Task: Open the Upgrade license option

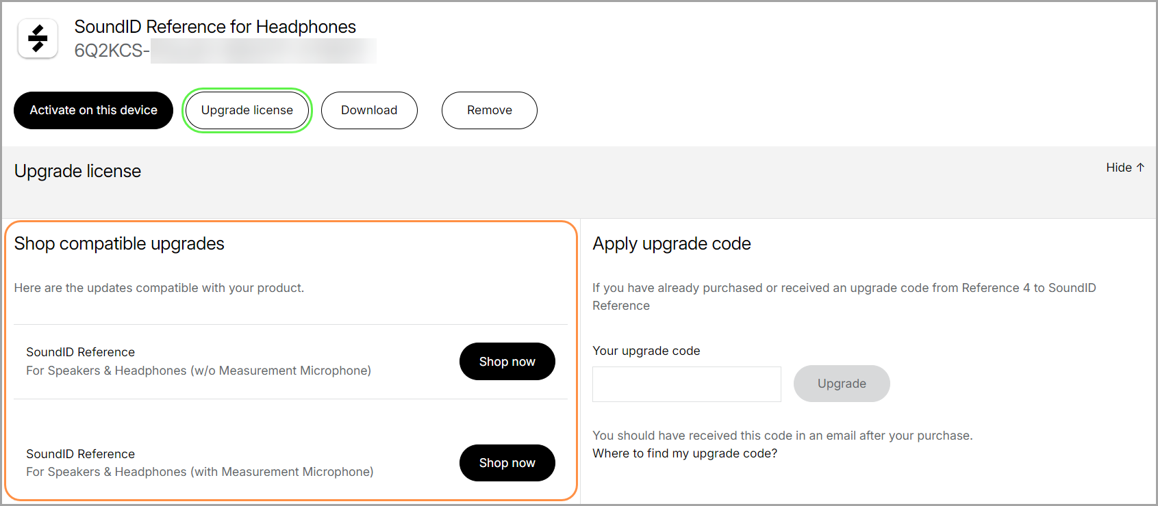Action: click(x=247, y=110)
